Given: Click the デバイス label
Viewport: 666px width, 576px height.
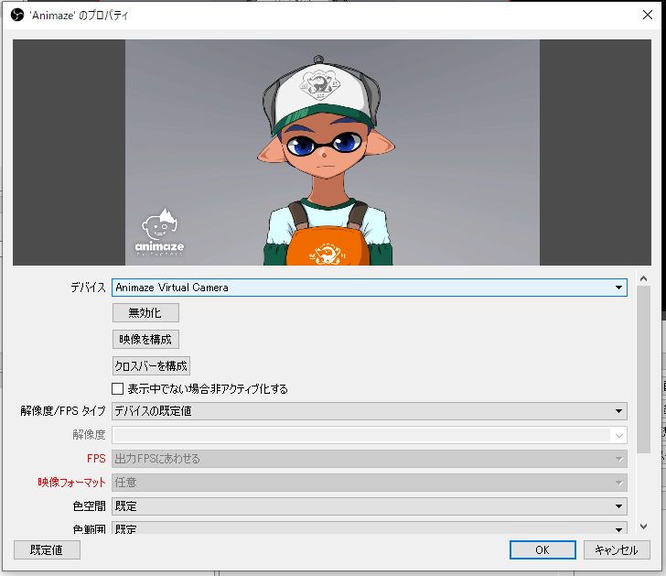Looking at the screenshot, I should [x=88, y=288].
